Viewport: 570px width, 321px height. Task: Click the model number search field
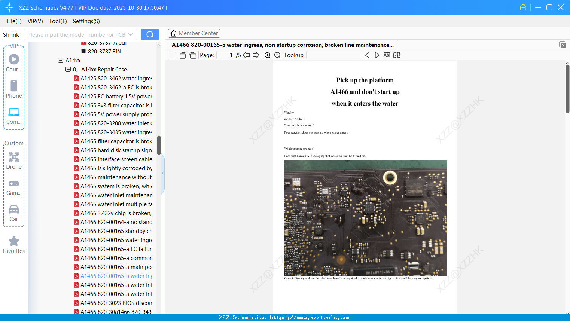(x=76, y=34)
